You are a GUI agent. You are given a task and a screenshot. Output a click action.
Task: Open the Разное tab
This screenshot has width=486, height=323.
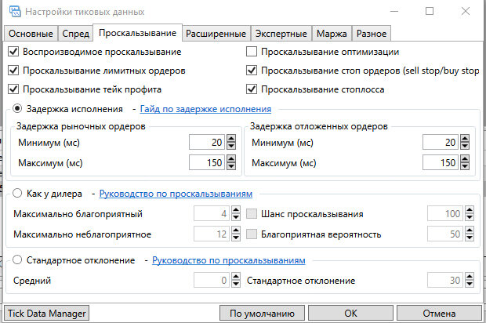372,34
